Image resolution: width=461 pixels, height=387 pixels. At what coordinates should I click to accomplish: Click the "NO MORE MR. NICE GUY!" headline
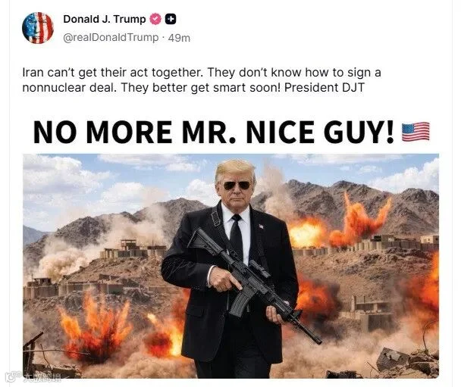point(214,132)
